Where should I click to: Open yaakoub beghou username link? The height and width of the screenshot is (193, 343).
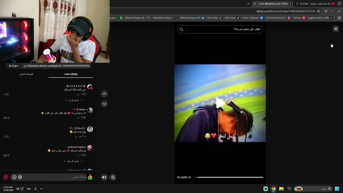pyautogui.click(x=77, y=147)
